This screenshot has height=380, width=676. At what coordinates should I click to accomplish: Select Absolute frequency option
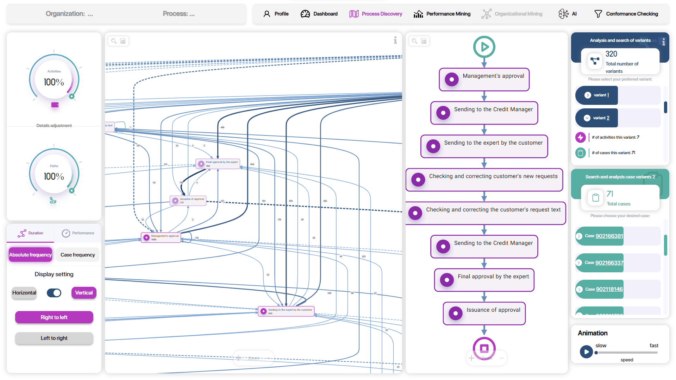(30, 255)
